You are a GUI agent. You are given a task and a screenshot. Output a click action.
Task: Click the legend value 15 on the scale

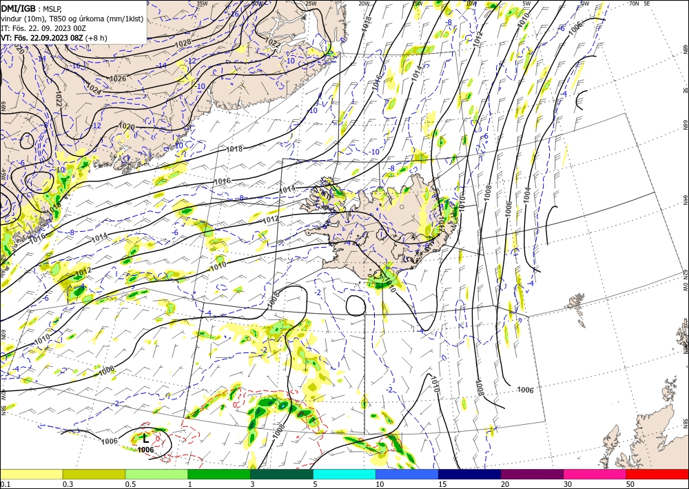coord(443,484)
